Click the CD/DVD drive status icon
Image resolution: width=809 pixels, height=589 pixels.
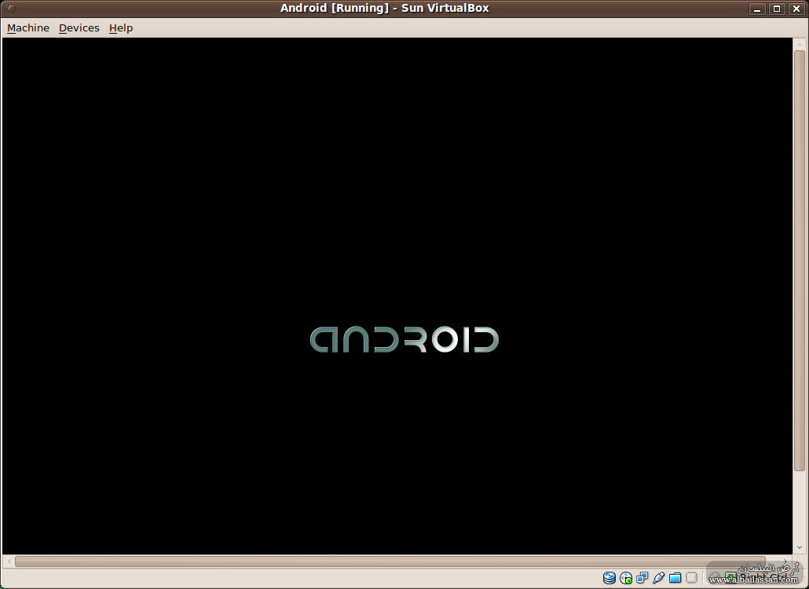(x=626, y=578)
